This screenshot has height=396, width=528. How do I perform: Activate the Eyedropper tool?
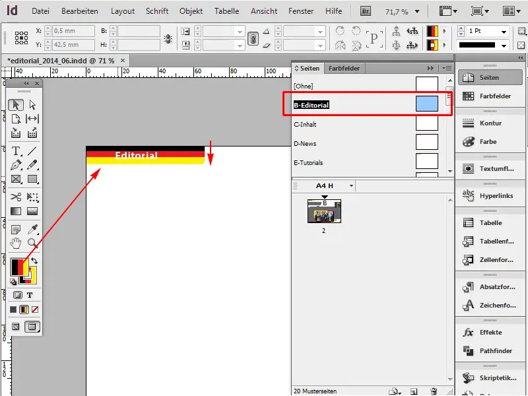[x=30, y=228]
